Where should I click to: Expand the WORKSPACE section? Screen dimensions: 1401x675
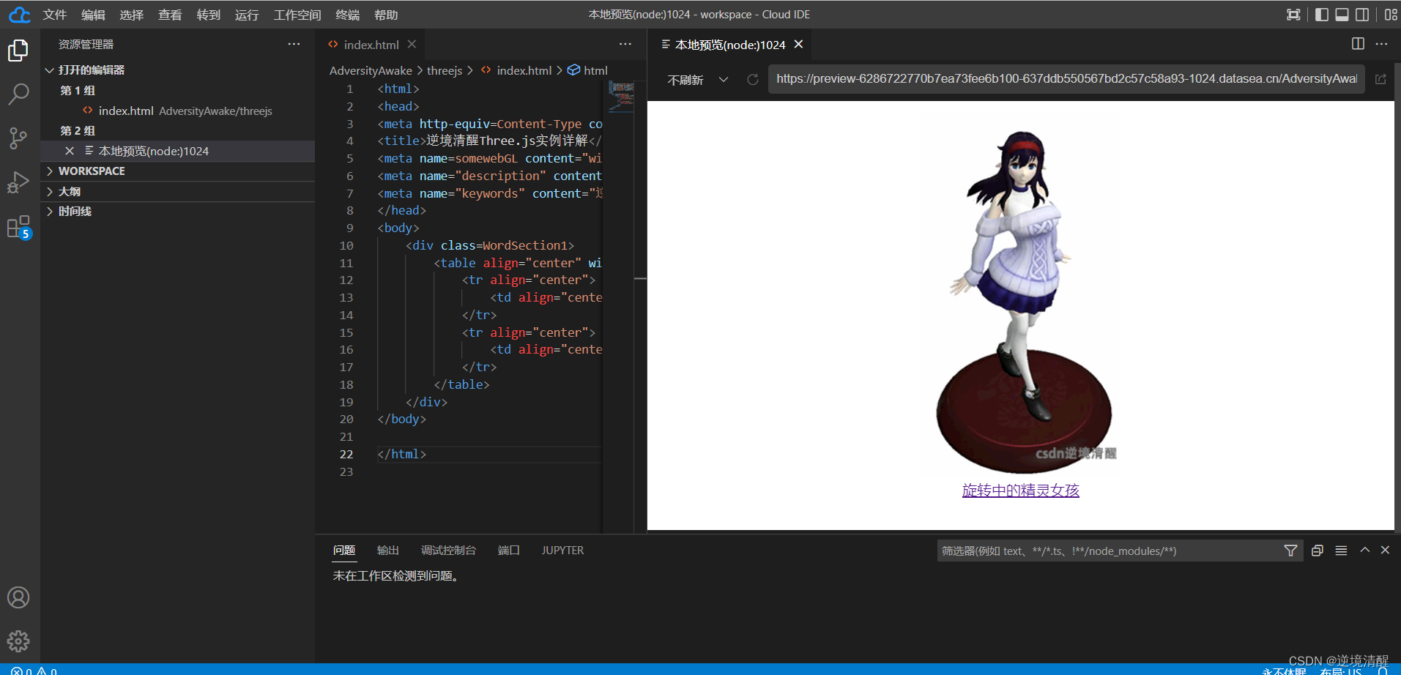pos(92,171)
